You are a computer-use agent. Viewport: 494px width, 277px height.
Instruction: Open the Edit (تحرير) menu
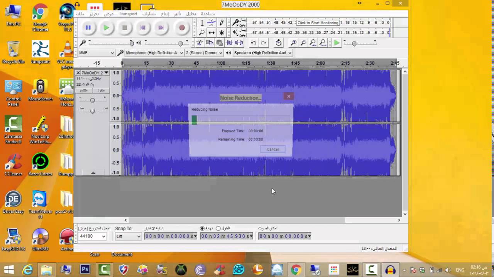pyautogui.click(x=94, y=14)
